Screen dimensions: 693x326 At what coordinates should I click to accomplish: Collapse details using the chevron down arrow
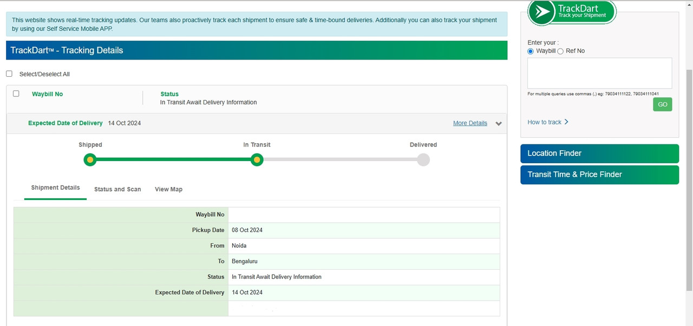(x=499, y=124)
